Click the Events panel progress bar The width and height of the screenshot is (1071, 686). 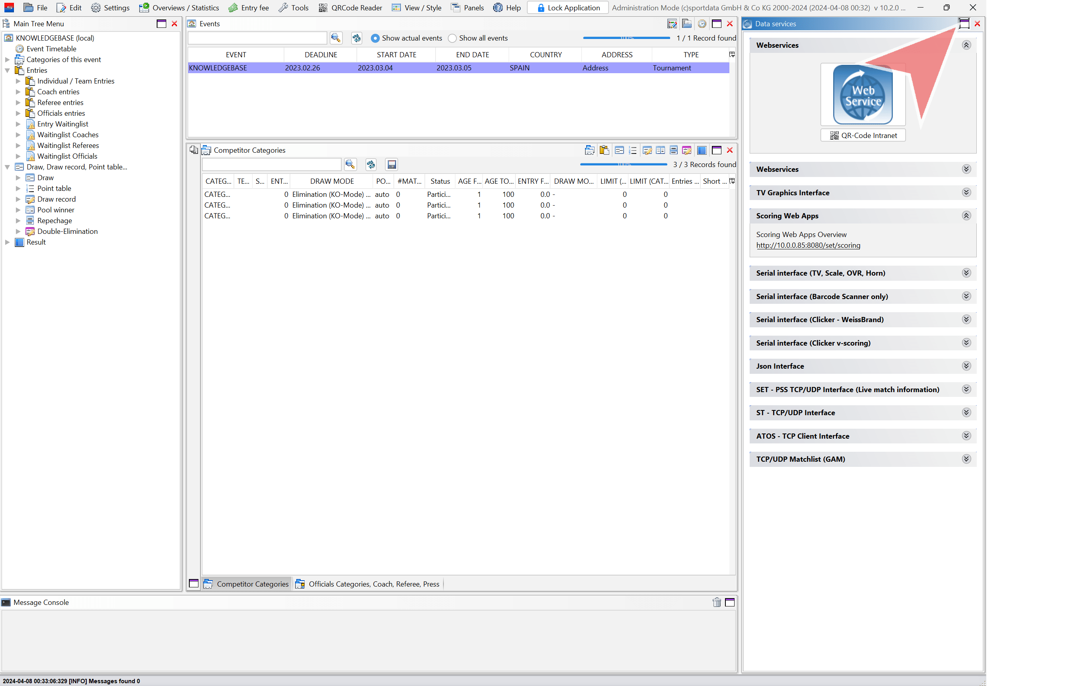[x=626, y=38]
